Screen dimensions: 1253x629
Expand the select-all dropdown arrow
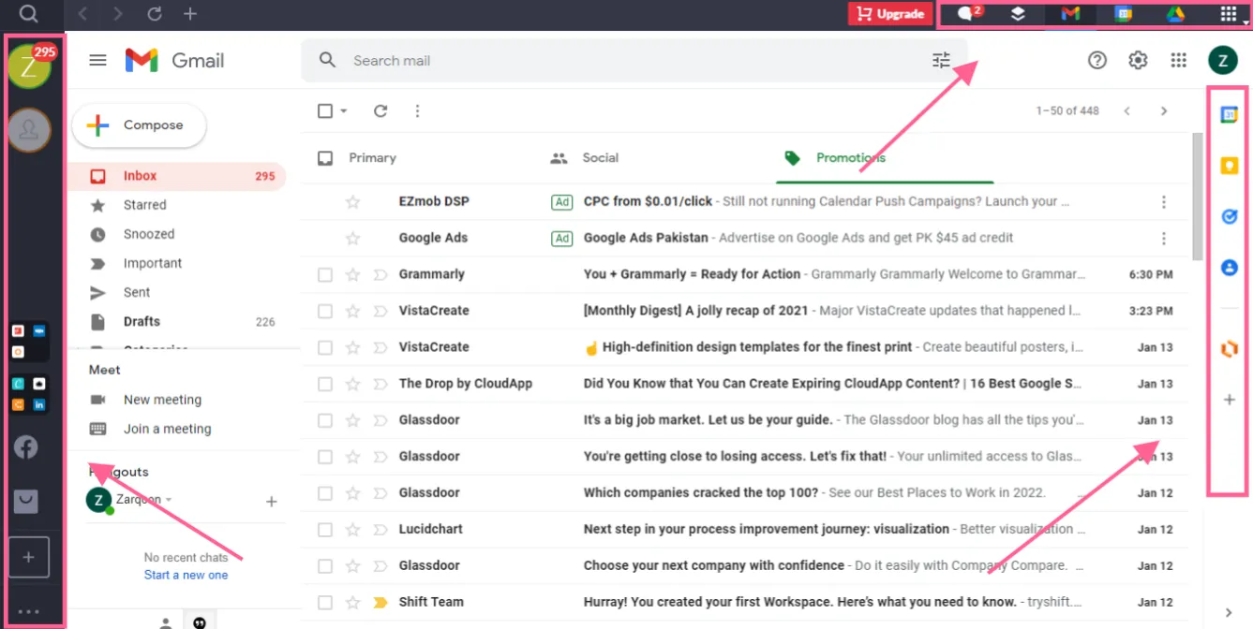(344, 110)
